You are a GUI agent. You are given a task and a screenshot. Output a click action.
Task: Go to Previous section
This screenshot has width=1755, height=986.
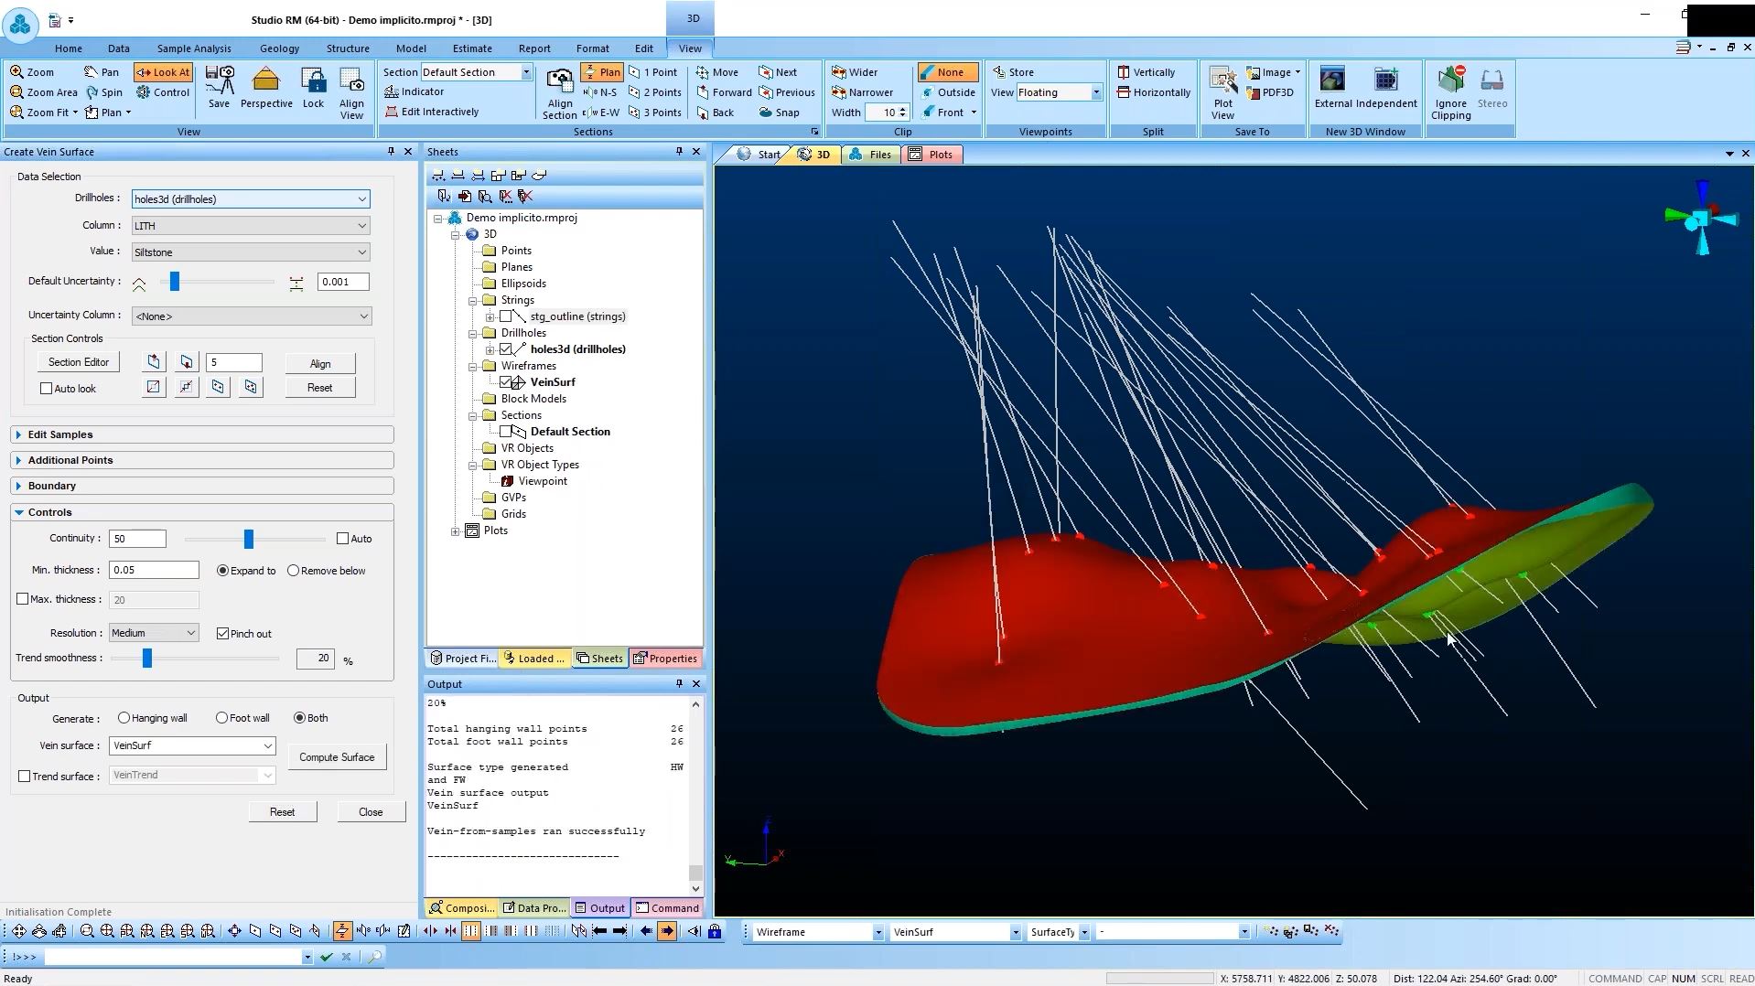click(x=786, y=92)
